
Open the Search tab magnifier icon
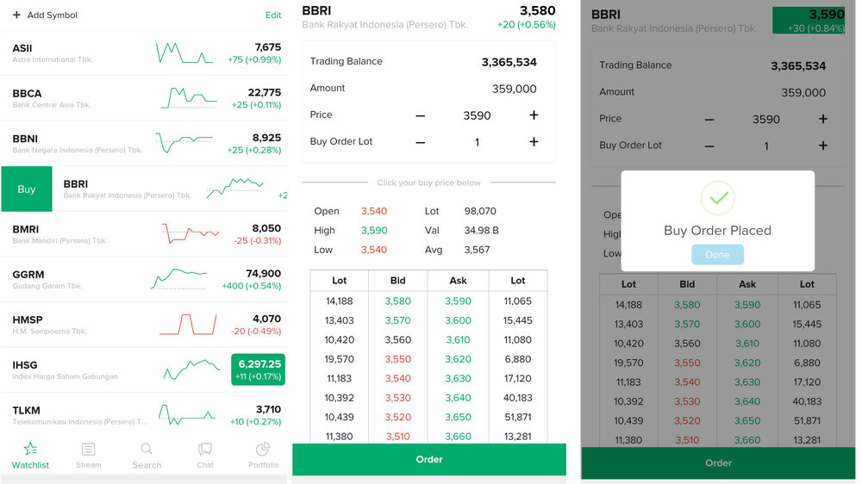tap(147, 449)
